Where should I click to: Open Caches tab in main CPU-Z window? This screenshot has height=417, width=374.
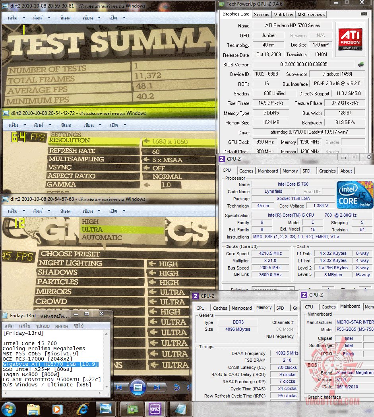coord(246,171)
